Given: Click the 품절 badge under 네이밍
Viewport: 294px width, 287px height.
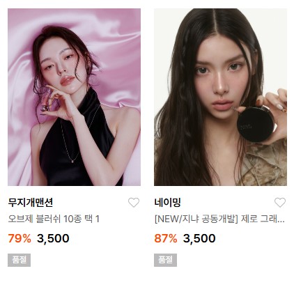Looking at the screenshot, I should [165, 260].
